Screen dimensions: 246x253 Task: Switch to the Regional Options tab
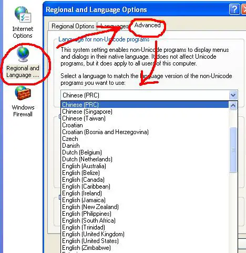click(73, 26)
